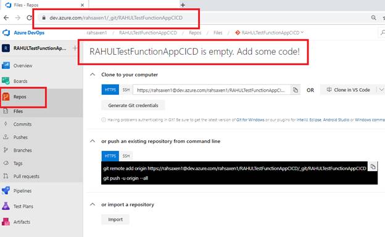Select HTTPS tab in clone section
The width and height of the screenshot is (385, 237).
click(x=110, y=90)
